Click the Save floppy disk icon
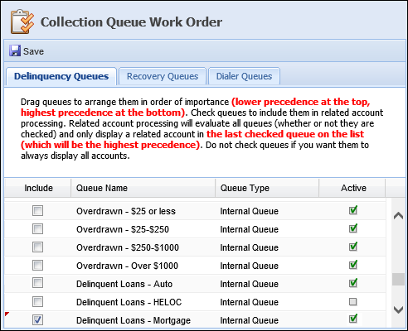The height and width of the screenshot is (331, 408). (15, 51)
